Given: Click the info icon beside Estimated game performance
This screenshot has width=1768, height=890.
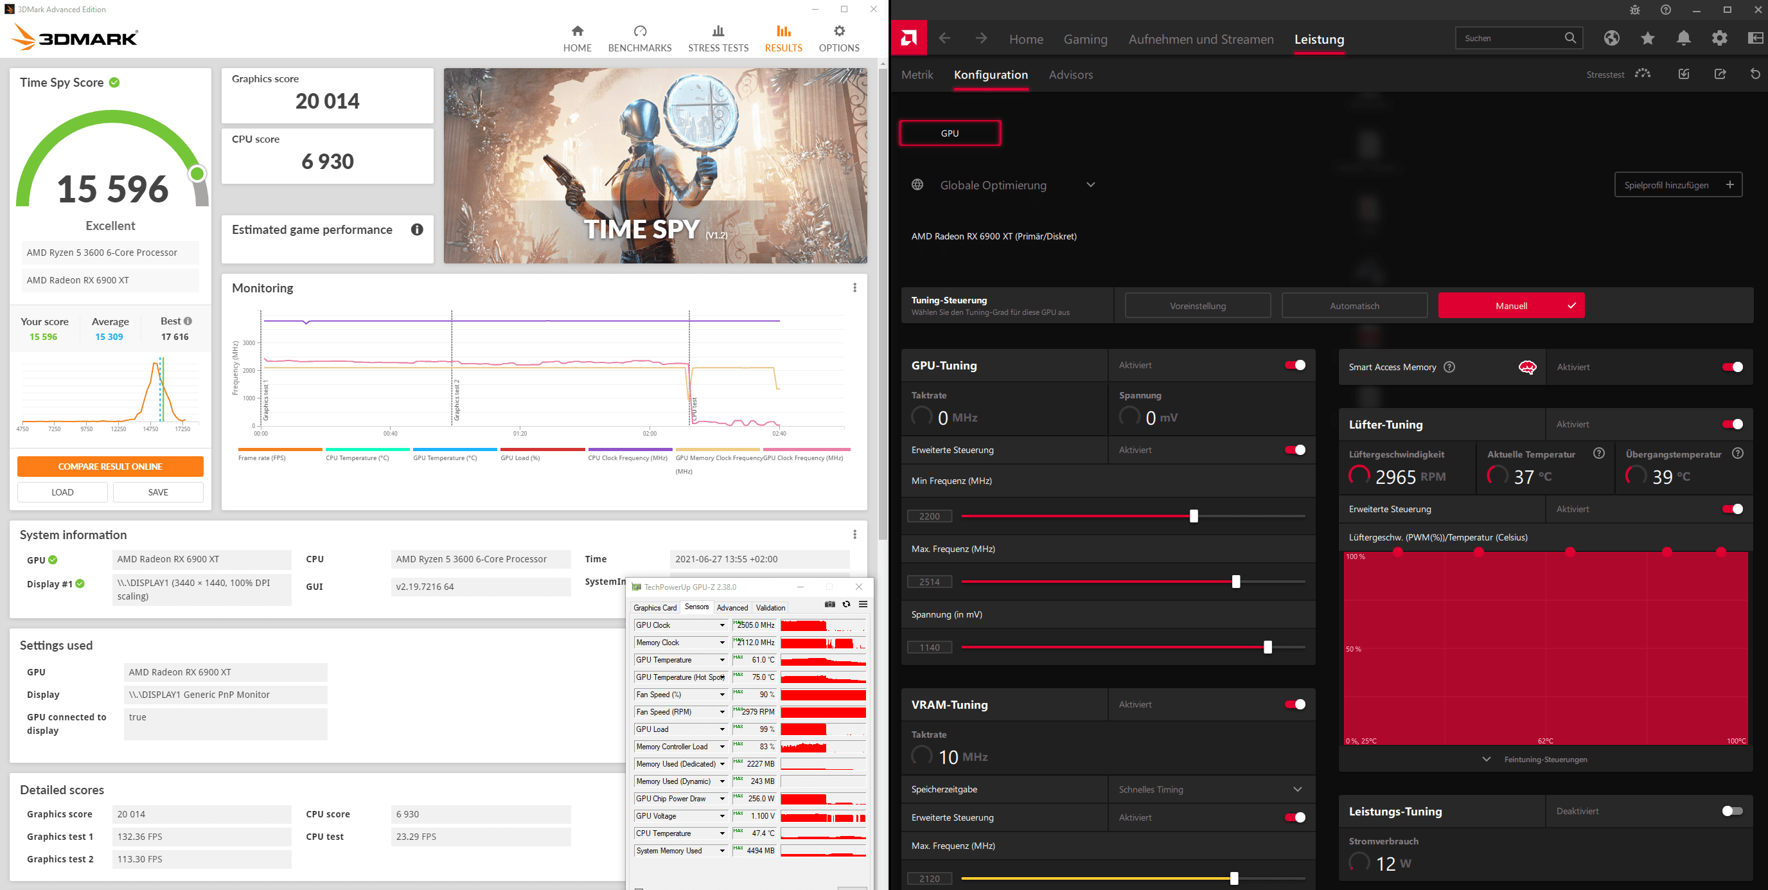Looking at the screenshot, I should pos(416,229).
